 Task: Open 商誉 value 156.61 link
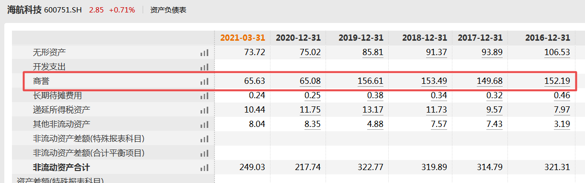371,81
